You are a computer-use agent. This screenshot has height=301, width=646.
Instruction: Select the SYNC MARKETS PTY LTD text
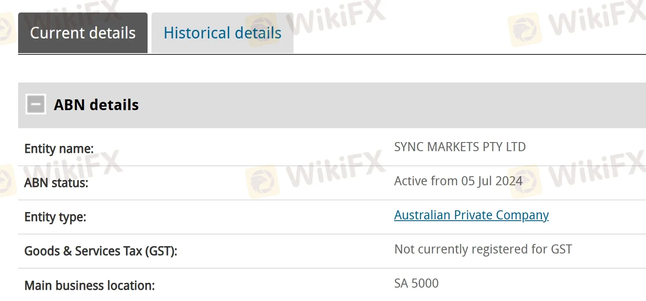[460, 147]
